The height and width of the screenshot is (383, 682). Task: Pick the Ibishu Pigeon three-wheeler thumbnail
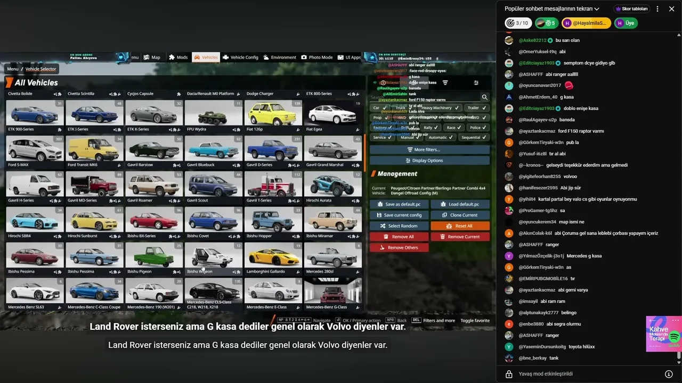click(x=153, y=259)
